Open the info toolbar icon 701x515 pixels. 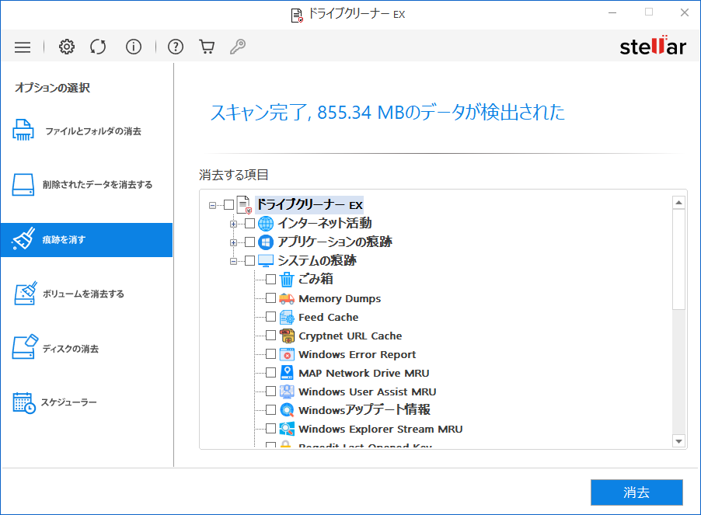(x=134, y=47)
